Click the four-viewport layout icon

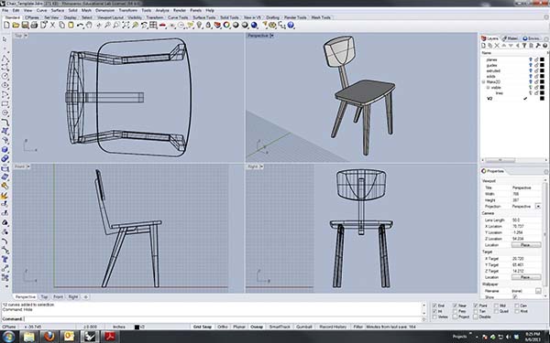tap(153, 26)
